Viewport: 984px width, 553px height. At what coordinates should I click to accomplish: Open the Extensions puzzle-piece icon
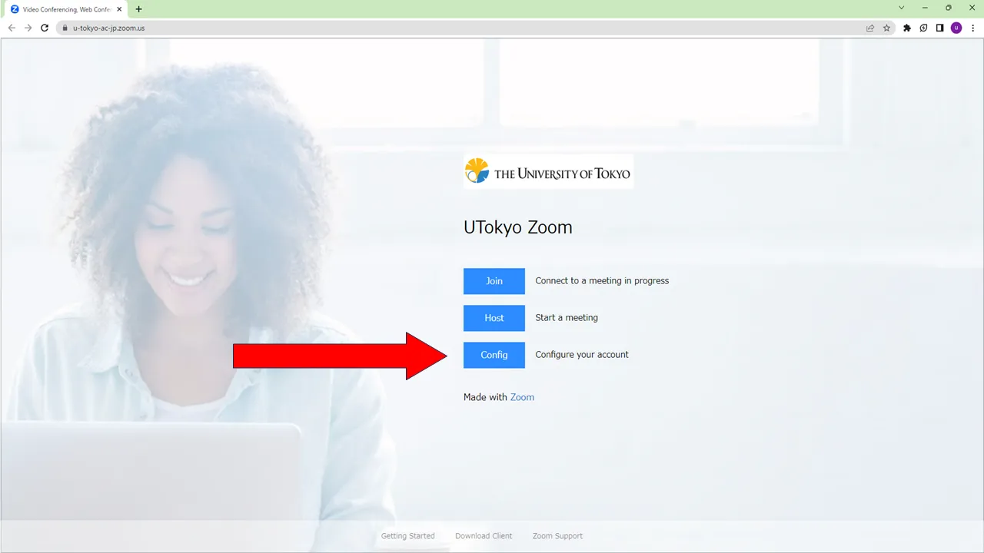907,28
